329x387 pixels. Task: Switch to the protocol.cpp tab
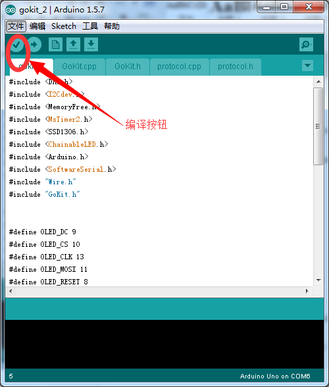pyautogui.click(x=179, y=66)
